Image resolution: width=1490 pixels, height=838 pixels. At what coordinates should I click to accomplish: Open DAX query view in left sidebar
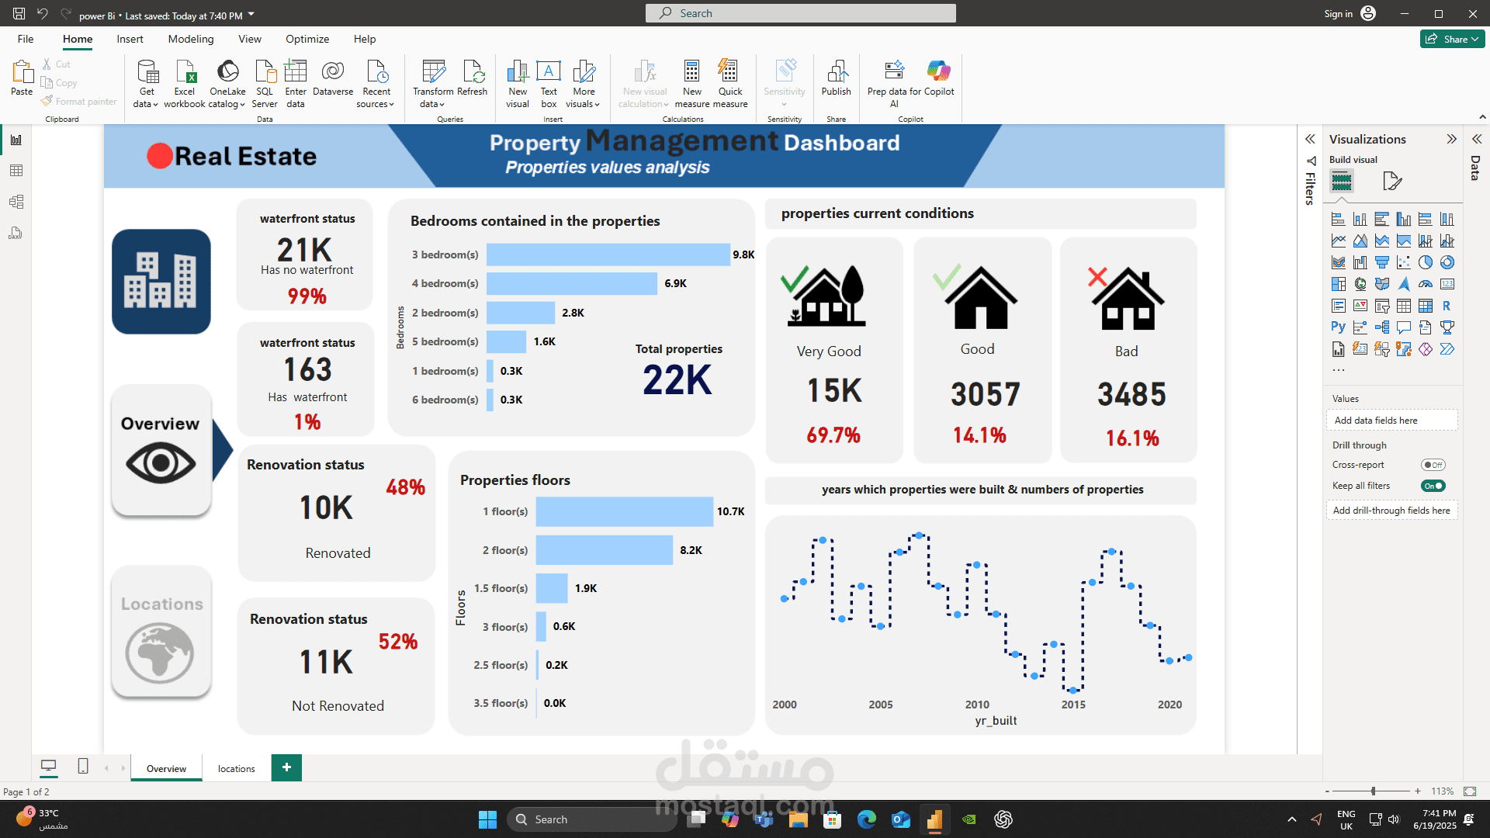(x=16, y=233)
